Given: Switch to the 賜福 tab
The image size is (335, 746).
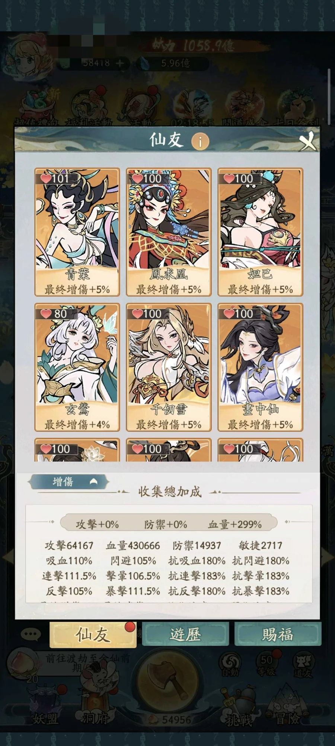Looking at the screenshot, I should point(278,634).
